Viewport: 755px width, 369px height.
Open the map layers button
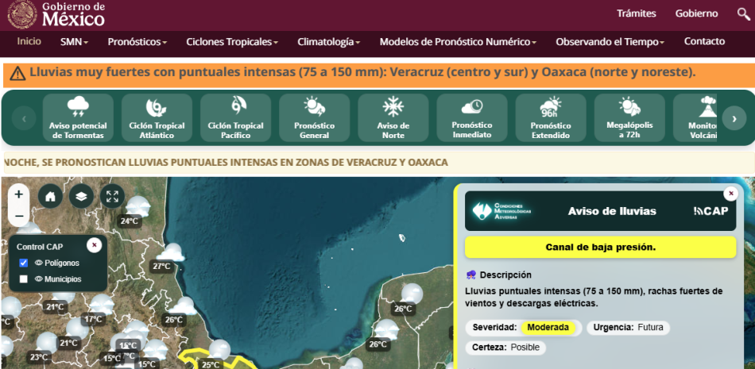[x=81, y=196]
